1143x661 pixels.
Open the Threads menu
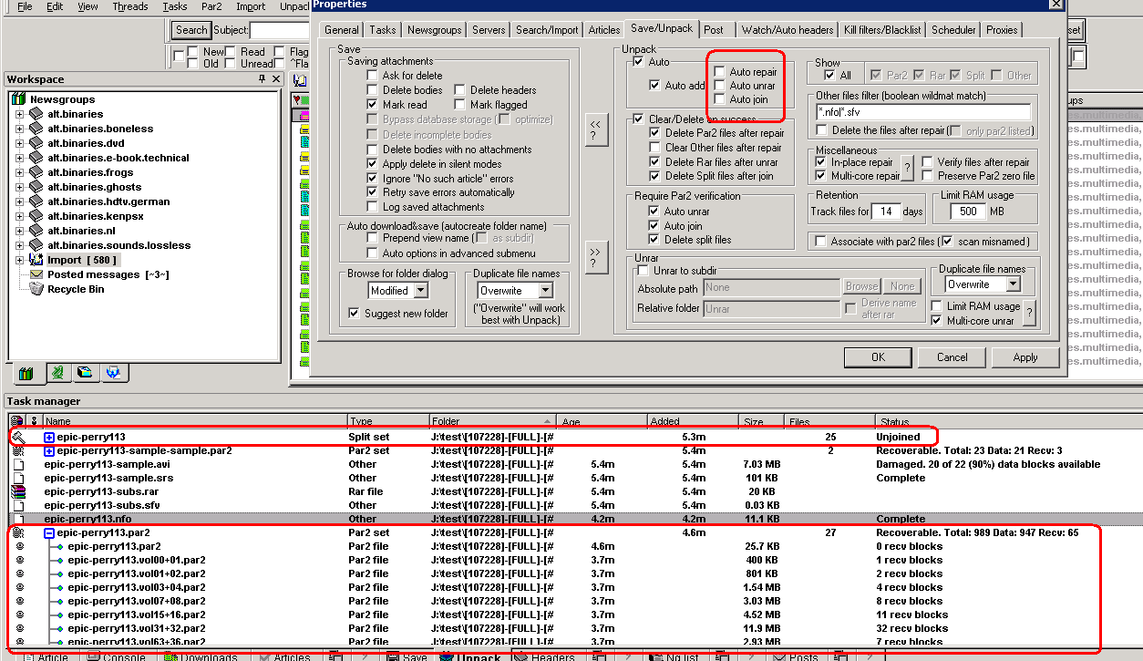click(130, 6)
